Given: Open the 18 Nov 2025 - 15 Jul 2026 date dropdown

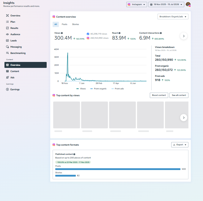Looking at the screenshot, I should [x=166, y=4].
